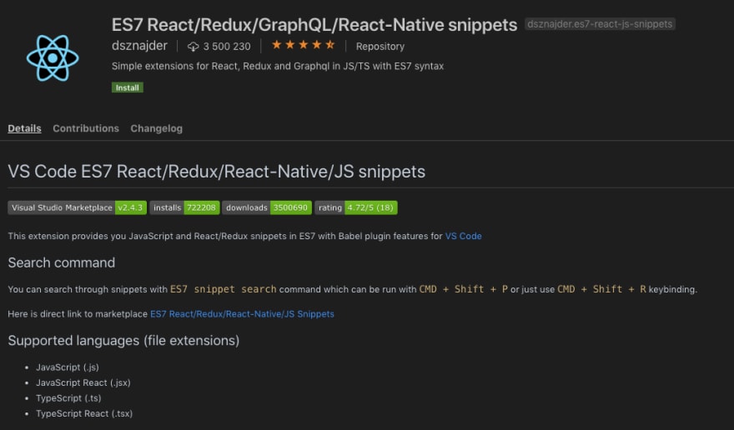Switch to the Details tab
This screenshot has height=430, width=734.
(x=24, y=128)
